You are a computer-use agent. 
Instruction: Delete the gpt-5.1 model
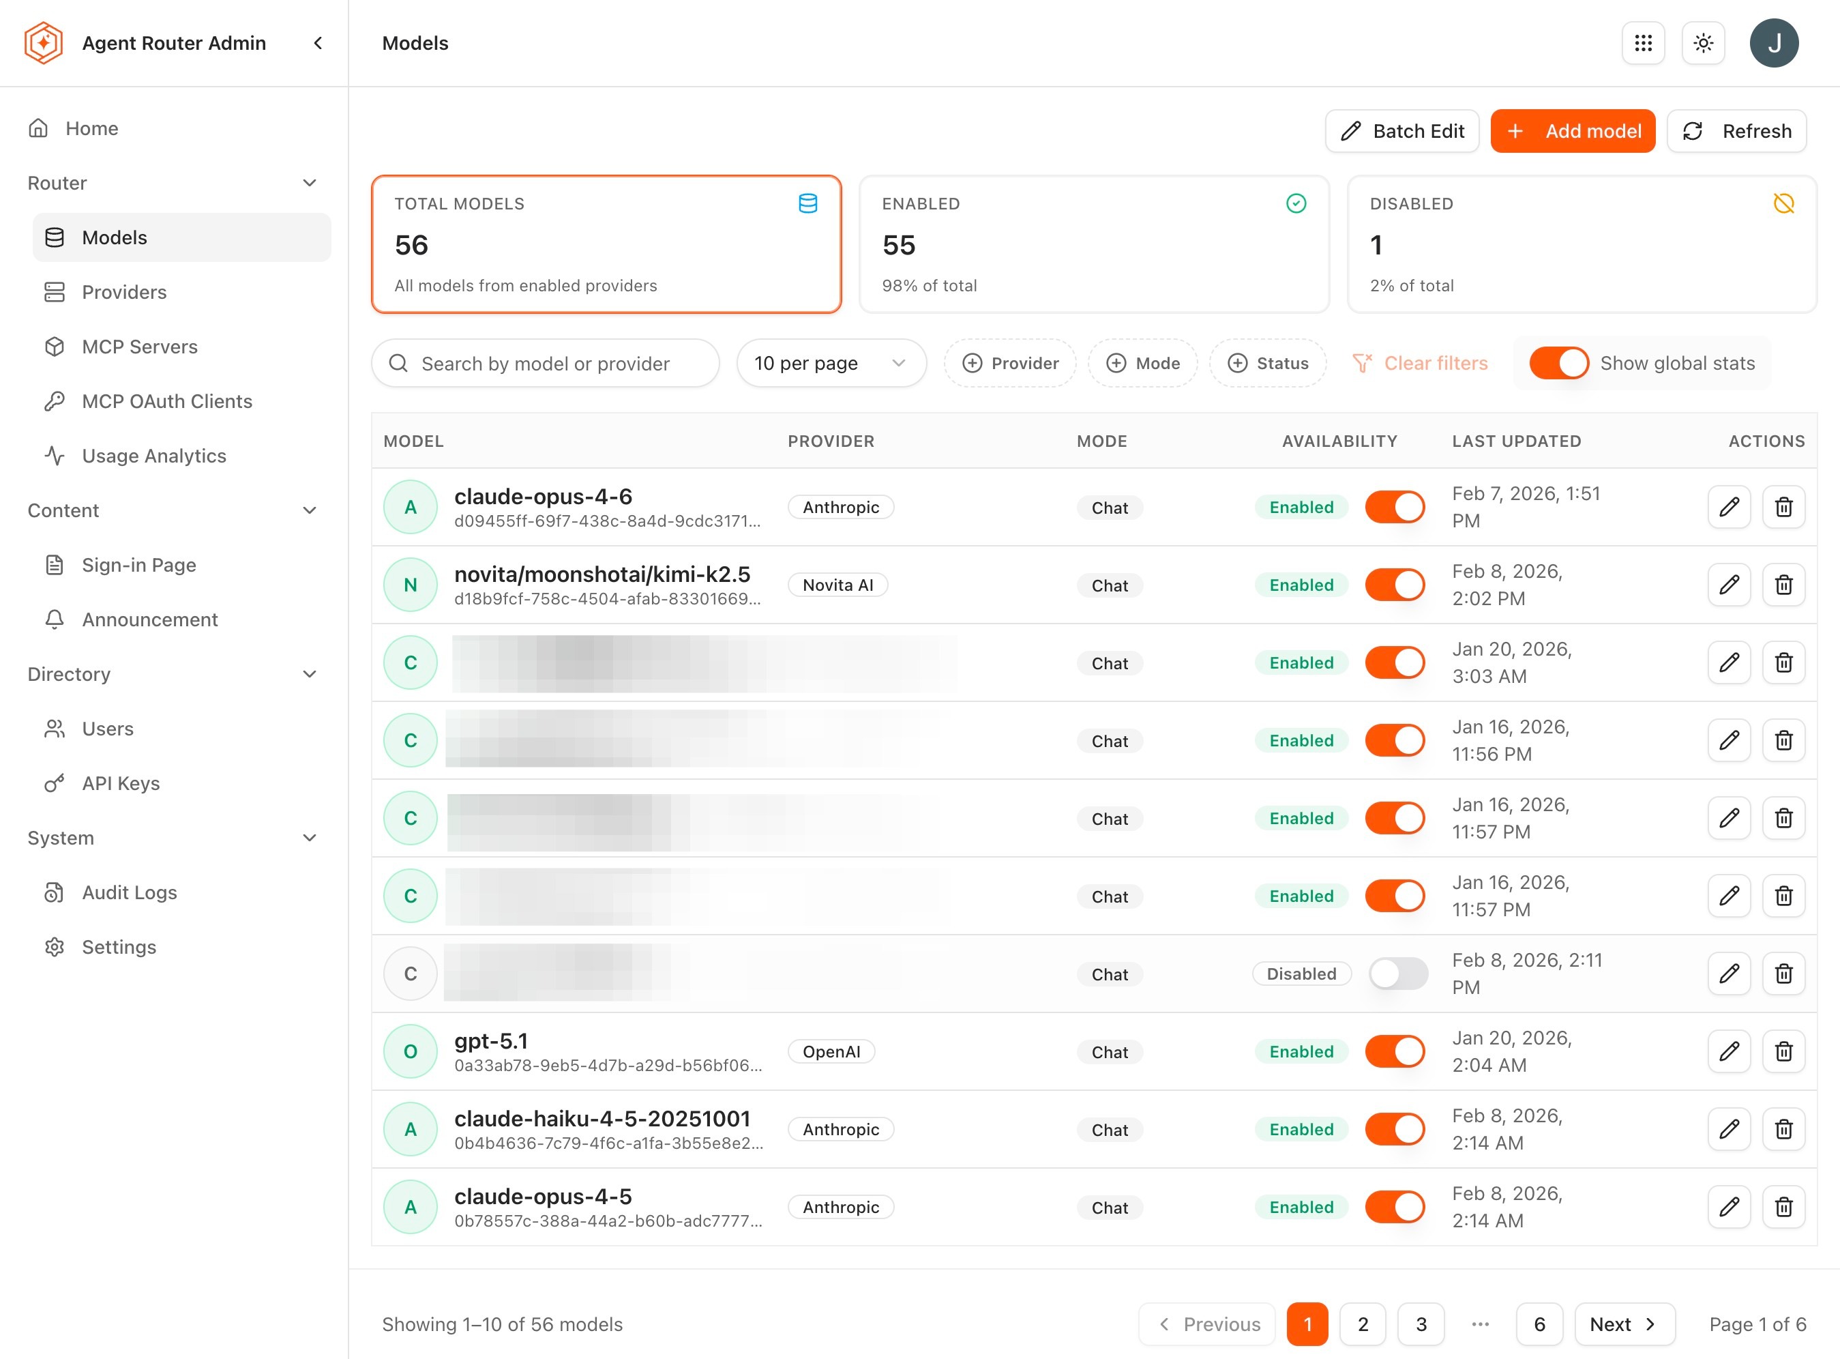[1783, 1051]
